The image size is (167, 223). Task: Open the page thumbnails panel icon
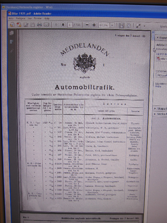(12, 33)
